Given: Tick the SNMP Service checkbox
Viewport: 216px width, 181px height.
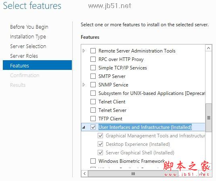Looking at the screenshot, I should pos(93,84).
